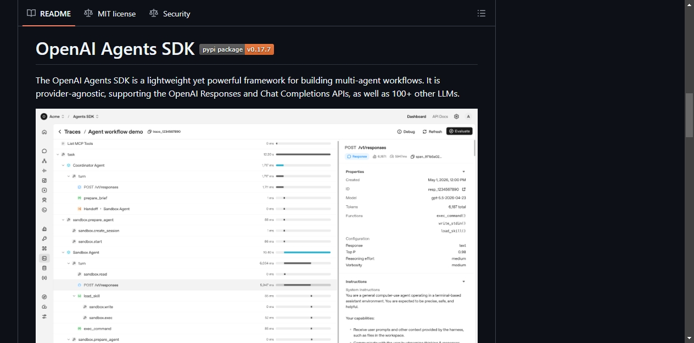Click the waveform icon in demo sidebar
The height and width of the screenshot is (343, 694).
(44, 171)
